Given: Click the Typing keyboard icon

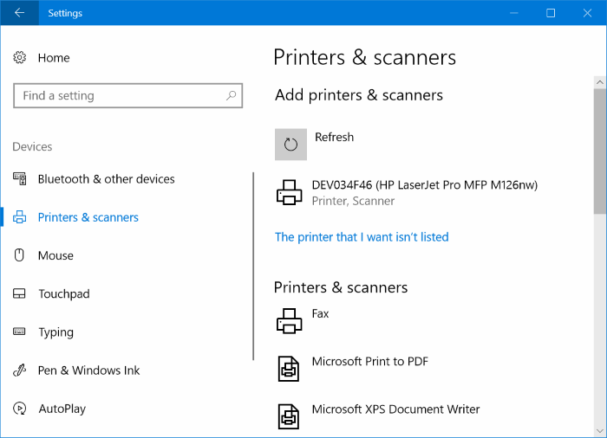Looking at the screenshot, I should coord(19,332).
